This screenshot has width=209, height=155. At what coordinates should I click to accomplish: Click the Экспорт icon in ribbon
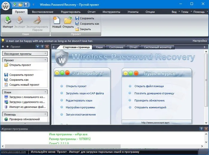click(x=20, y=22)
